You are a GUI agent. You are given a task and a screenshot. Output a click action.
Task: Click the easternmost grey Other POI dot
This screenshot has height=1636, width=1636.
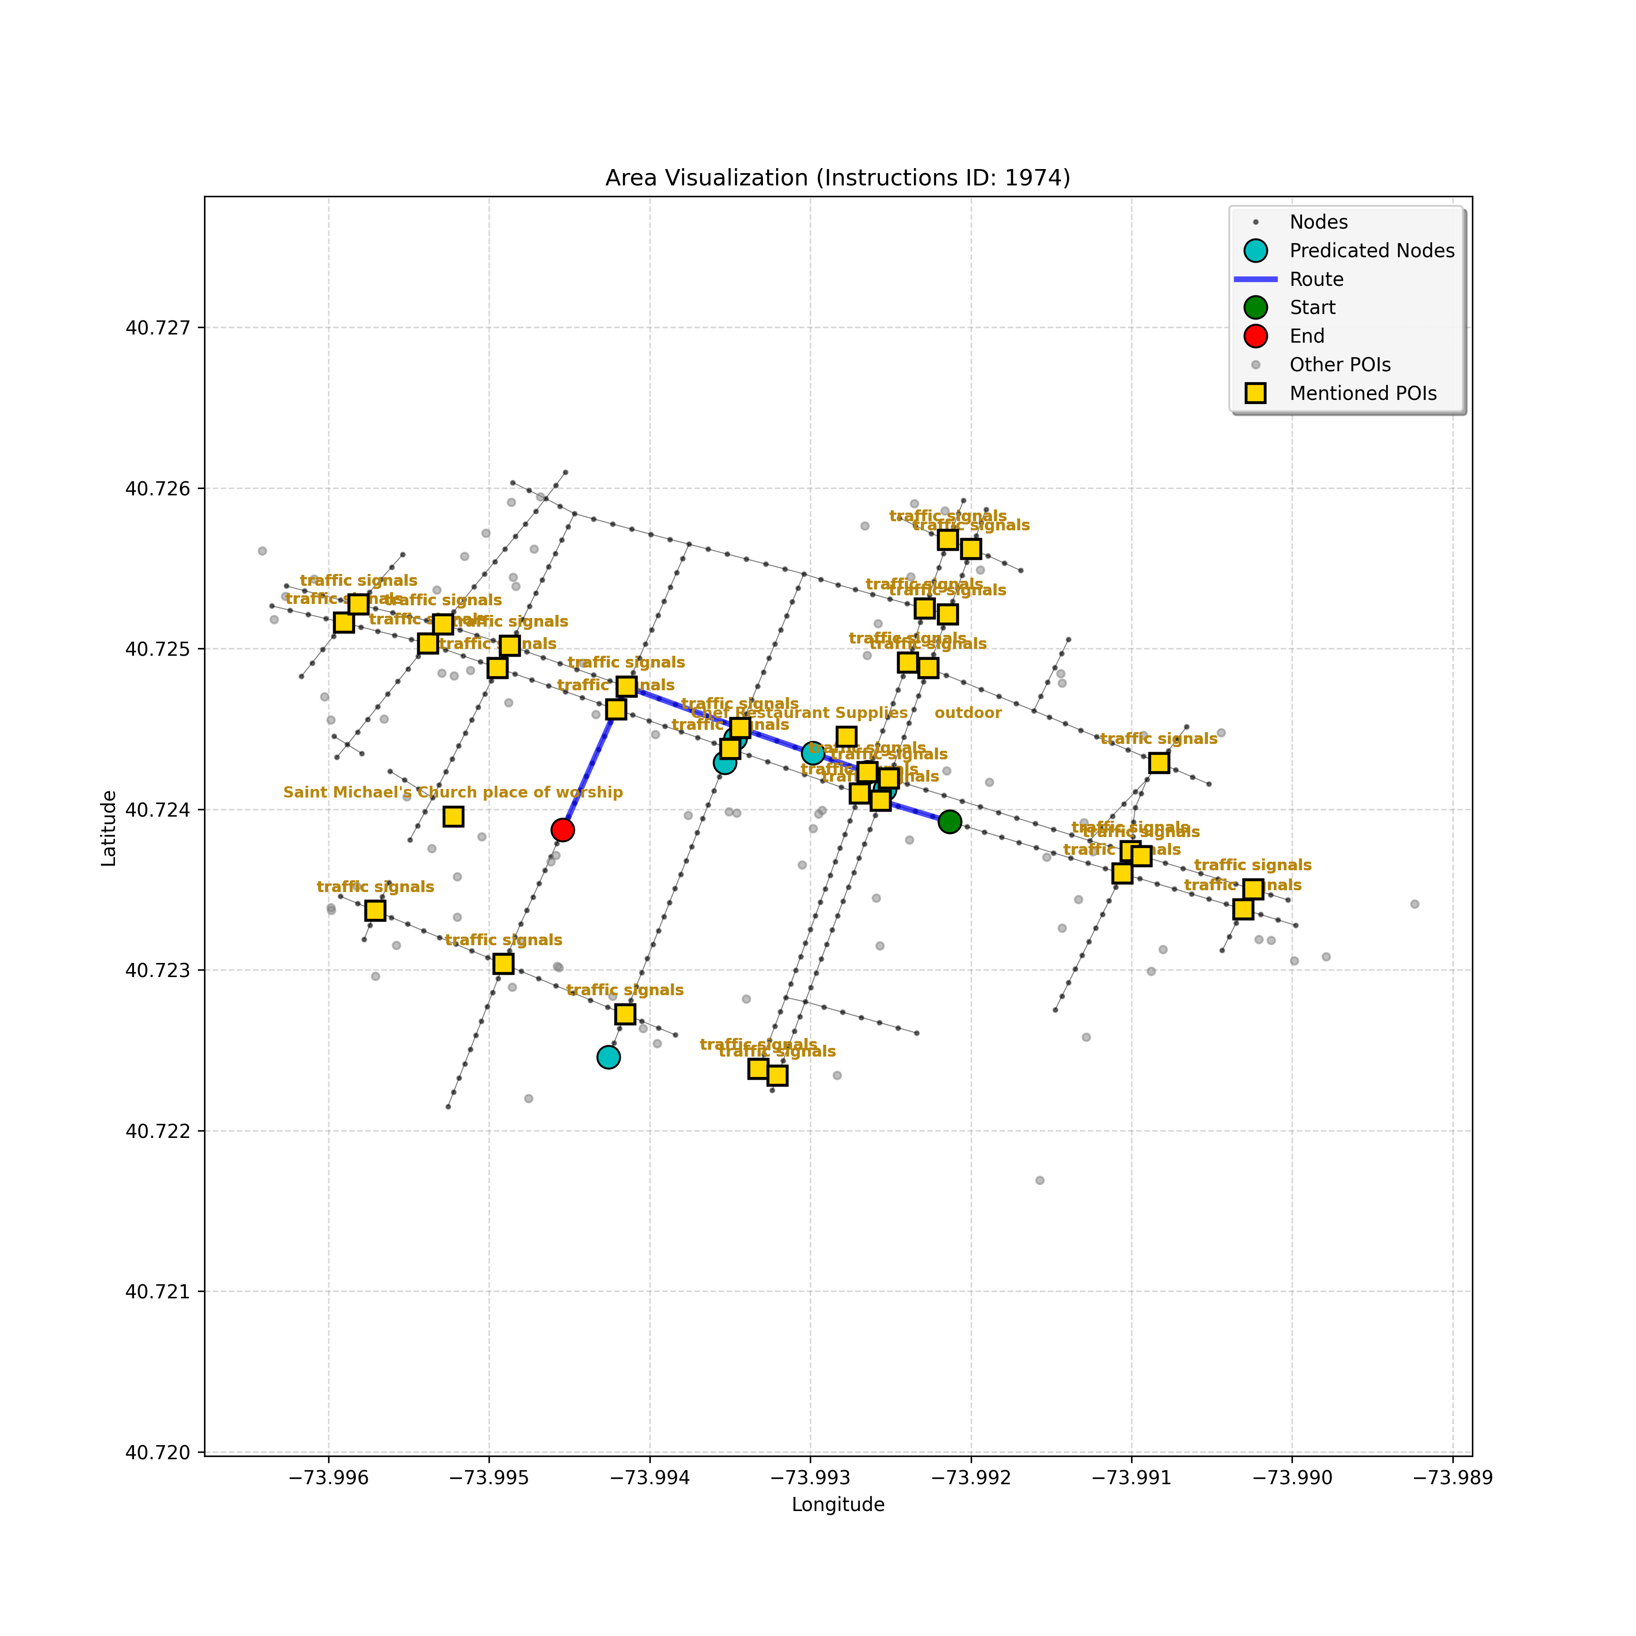1414,904
